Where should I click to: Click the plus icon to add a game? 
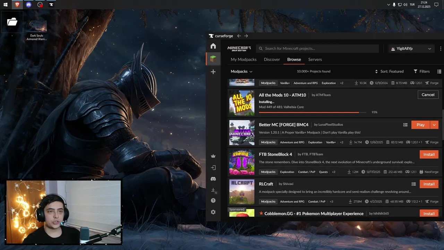coord(213,72)
